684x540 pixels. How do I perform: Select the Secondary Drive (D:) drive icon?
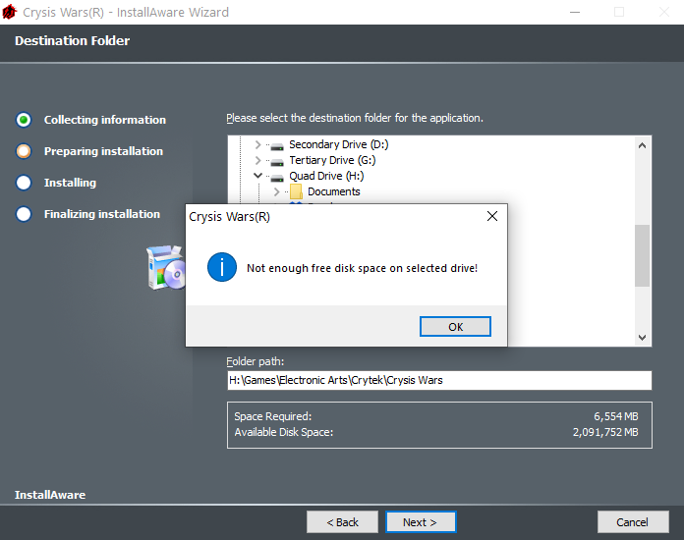[277, 145]
